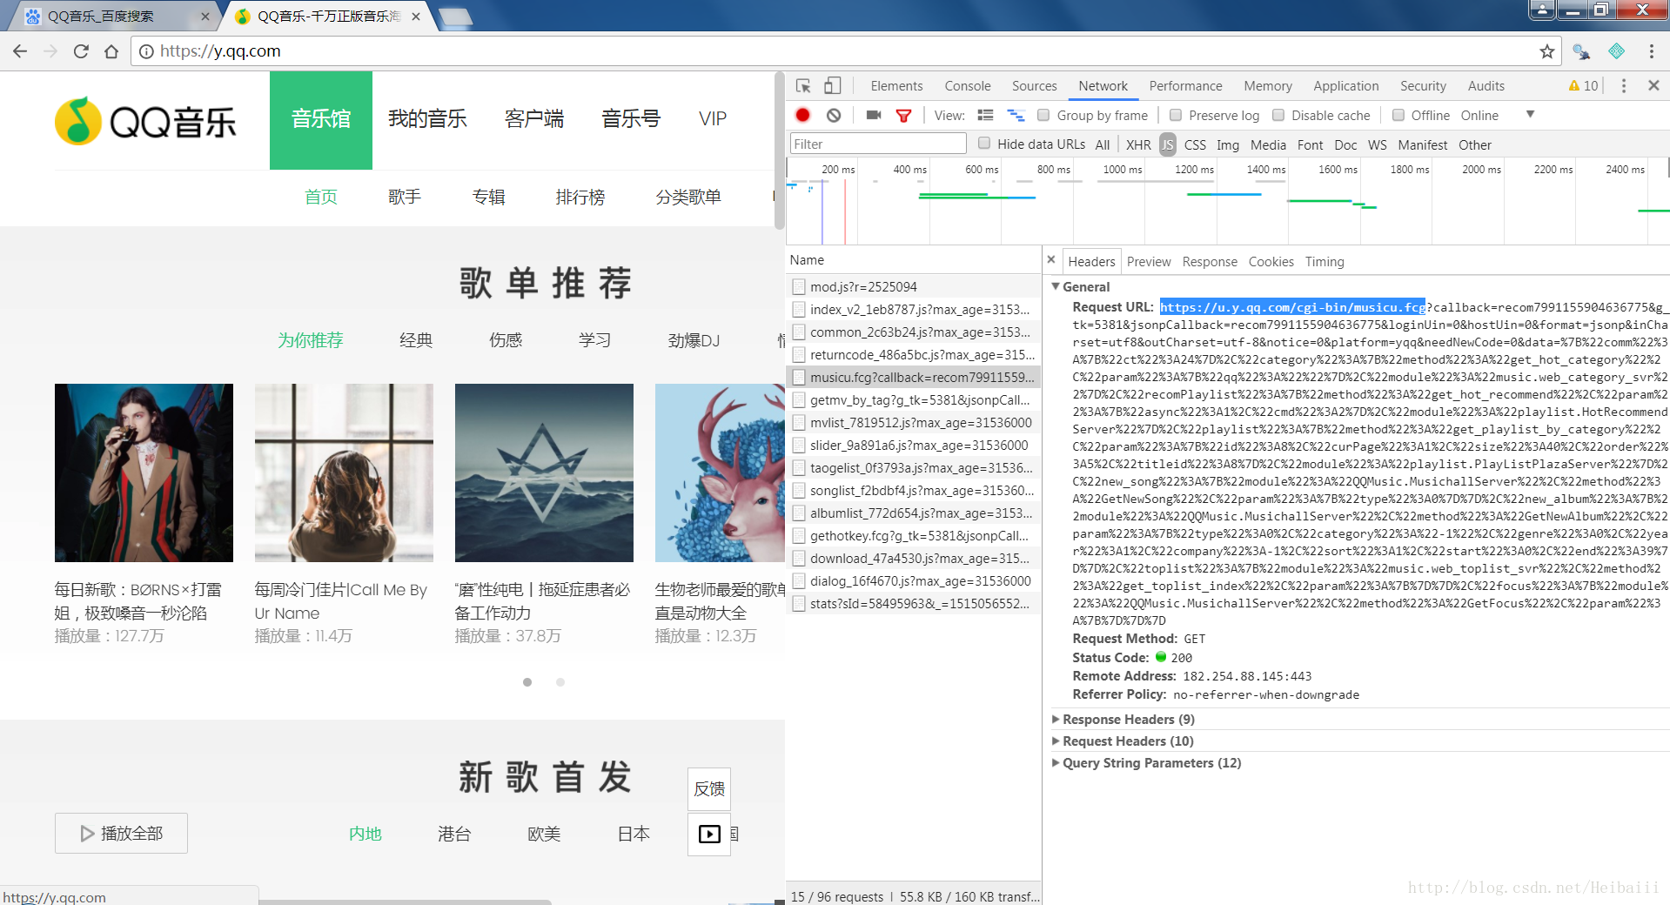Select the XHR request type filter
This screenshot has height=905, width=1670.
click(x=1138, y=144)
